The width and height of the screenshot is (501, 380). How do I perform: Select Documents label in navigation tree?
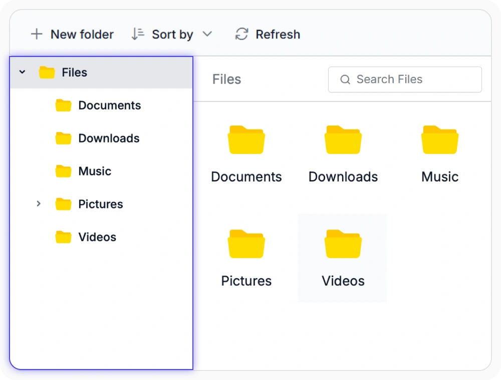coord(110,105)
